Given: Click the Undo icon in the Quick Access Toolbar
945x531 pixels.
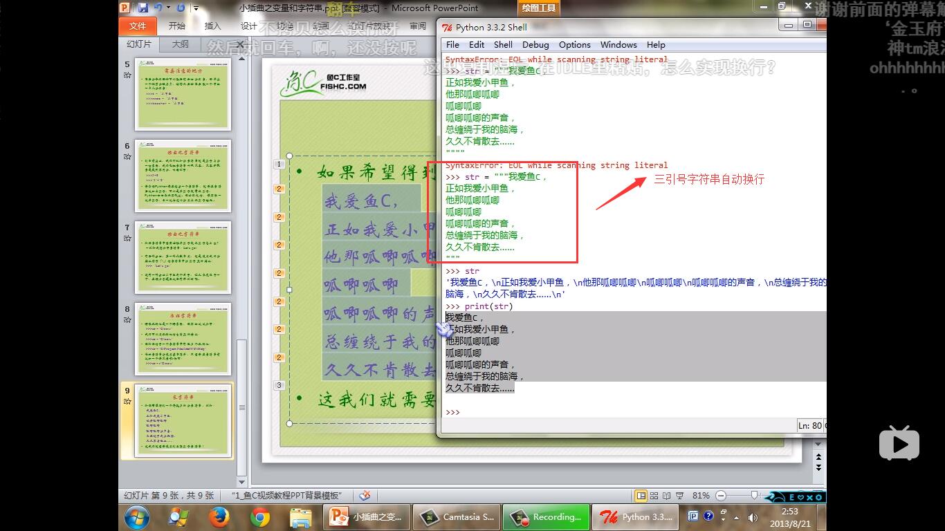Looking at the screenshot, I should 158,8.
